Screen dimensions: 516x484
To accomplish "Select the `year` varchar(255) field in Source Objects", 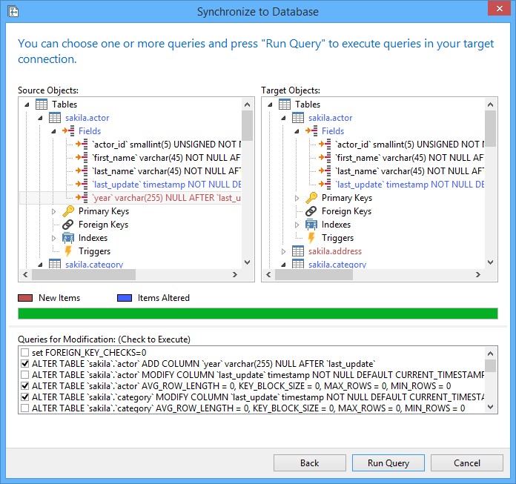I will click(167, 198).
